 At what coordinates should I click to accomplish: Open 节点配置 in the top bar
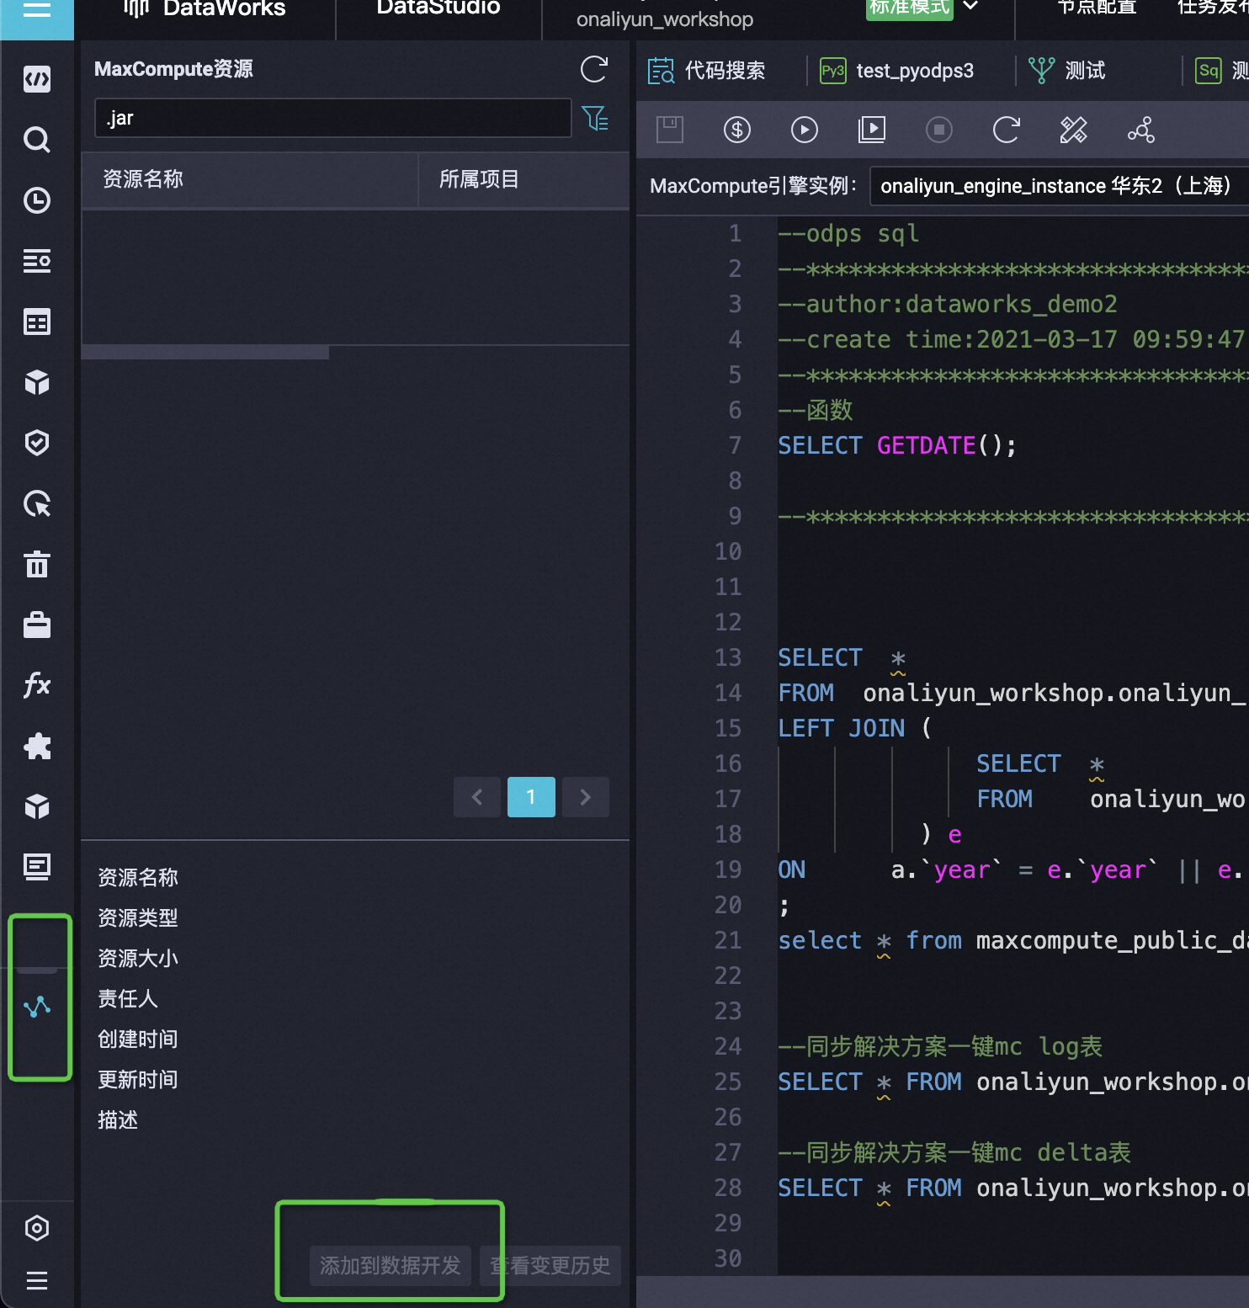pos(1097,8)
